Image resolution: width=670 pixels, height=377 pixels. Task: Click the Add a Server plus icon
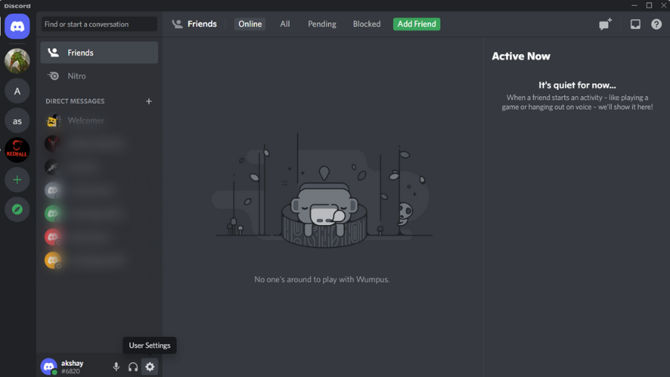(17, 180)
